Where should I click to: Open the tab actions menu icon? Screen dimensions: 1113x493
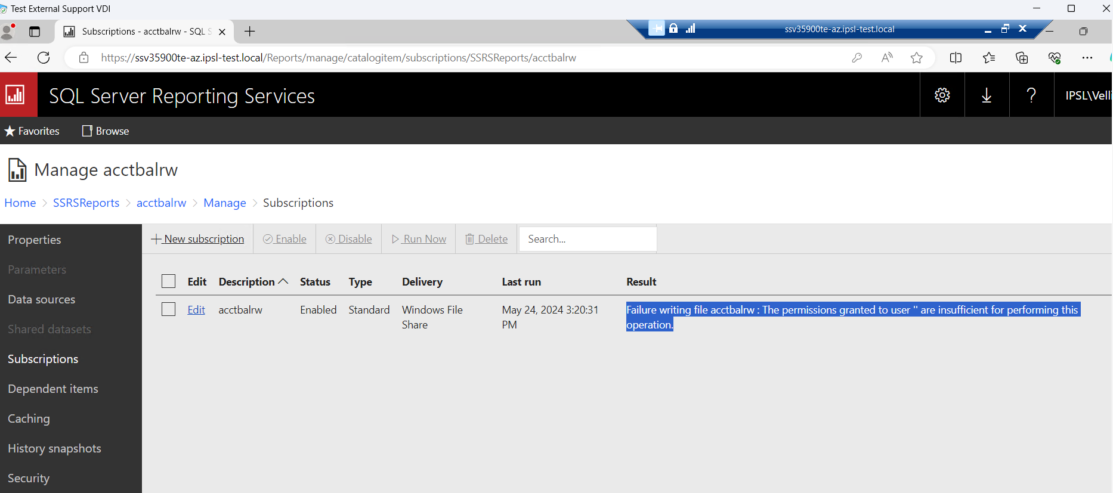point(35,32)
